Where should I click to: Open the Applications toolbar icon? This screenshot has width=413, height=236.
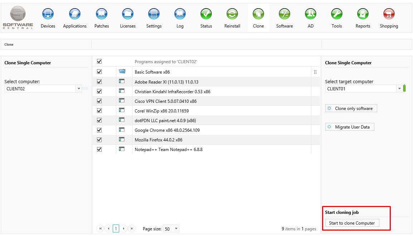click(74, 14)
